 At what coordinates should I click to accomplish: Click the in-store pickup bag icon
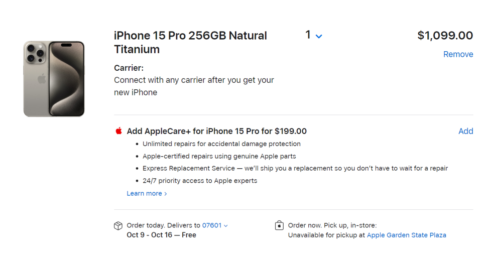(279, 225)
